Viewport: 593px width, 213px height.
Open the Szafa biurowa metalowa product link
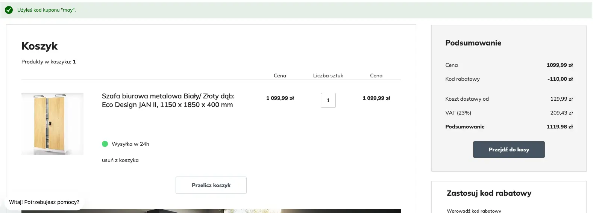click(168, 100)
